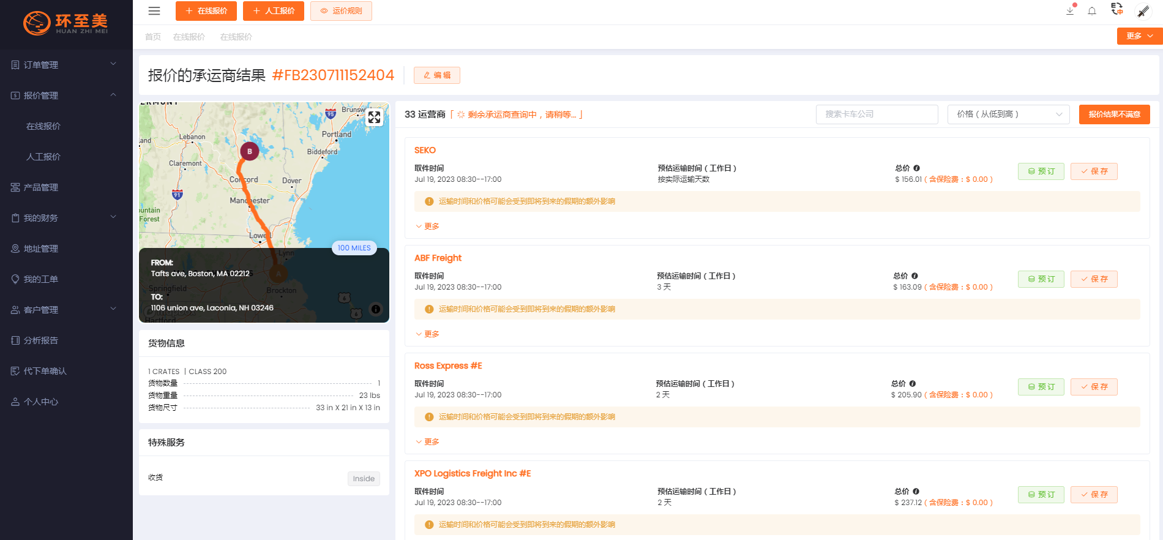Expand the route map to fullscreen

tap(374, 118)
